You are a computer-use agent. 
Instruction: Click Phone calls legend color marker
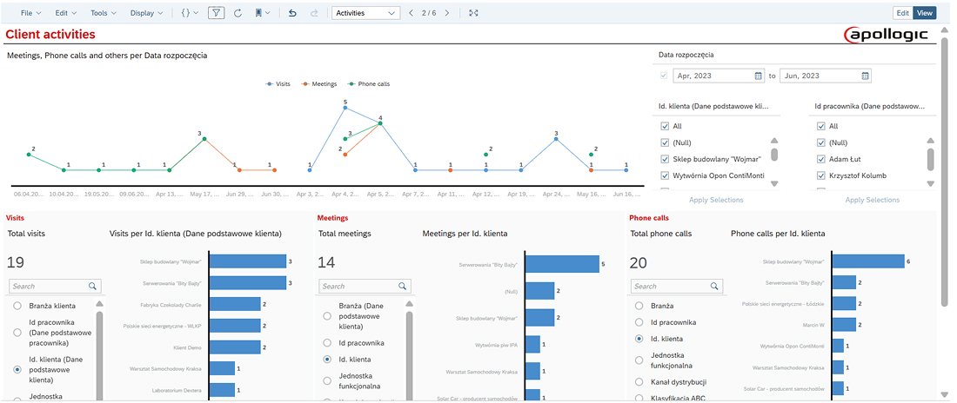coord(351,84)
